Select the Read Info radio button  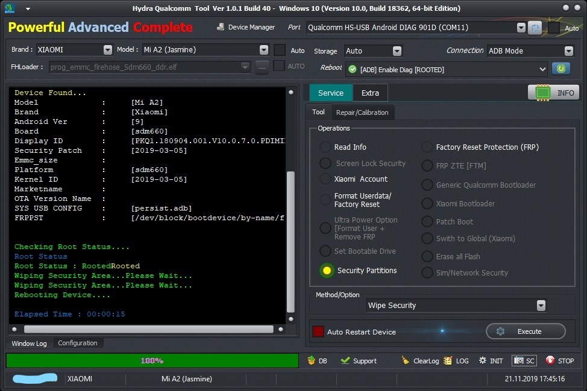pos(325,147)
